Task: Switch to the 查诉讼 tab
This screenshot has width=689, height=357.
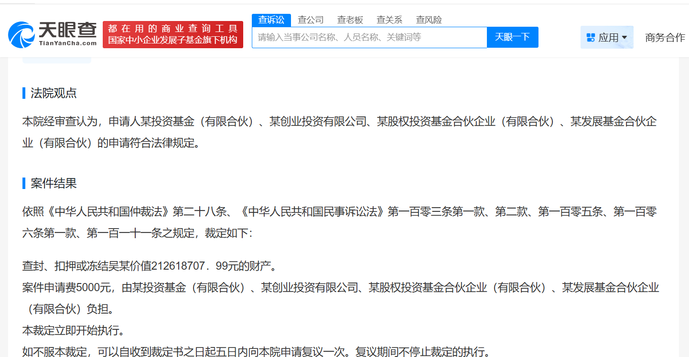Action: tap(271, 20)
